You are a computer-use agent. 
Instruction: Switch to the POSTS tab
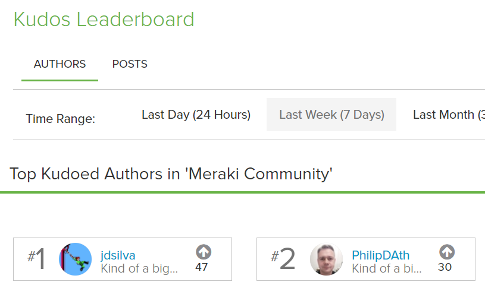pyautogui.click(x=130, y=64)
